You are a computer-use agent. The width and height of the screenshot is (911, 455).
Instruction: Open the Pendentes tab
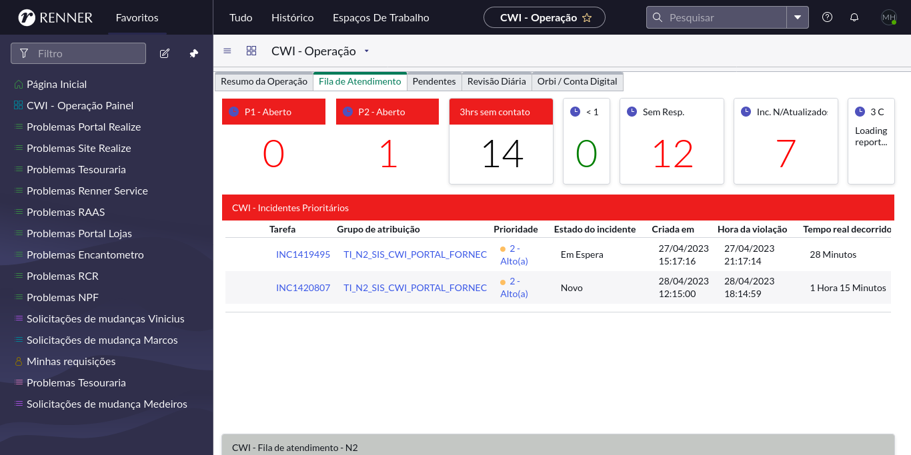tap(434, 81)
